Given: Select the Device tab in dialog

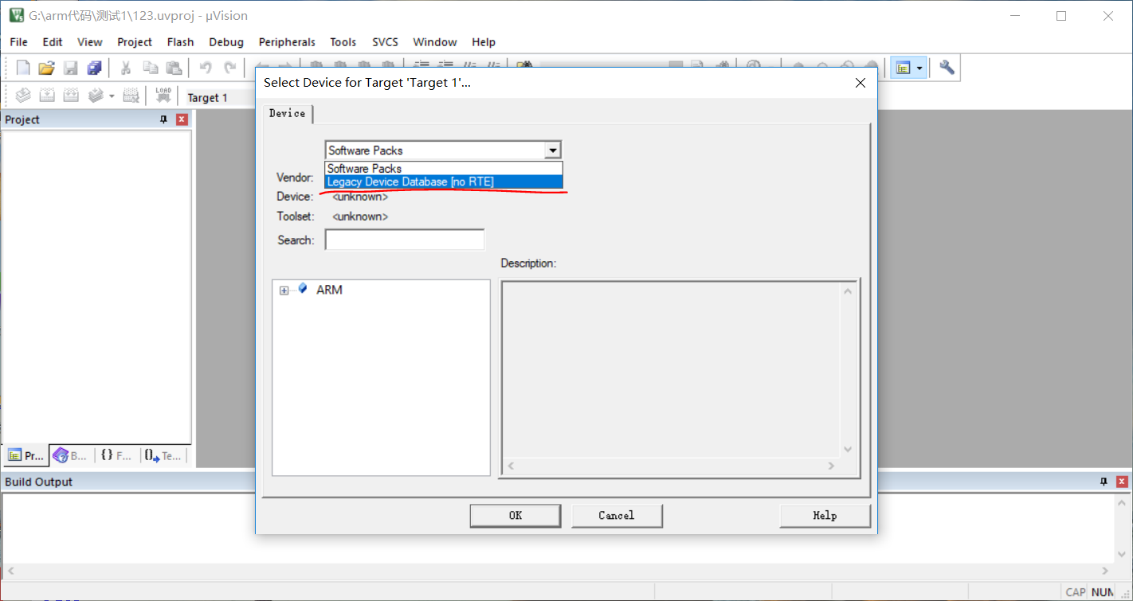Looking at the screenshot, I should (x=288, y=114).
